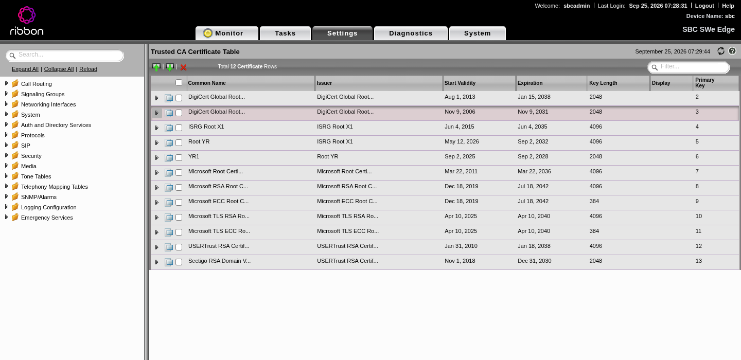Open detail icon for Microsoft TLS ECC Ro... row
The height and width of the screenshot is (360, 741).
[x=169, y=232]
